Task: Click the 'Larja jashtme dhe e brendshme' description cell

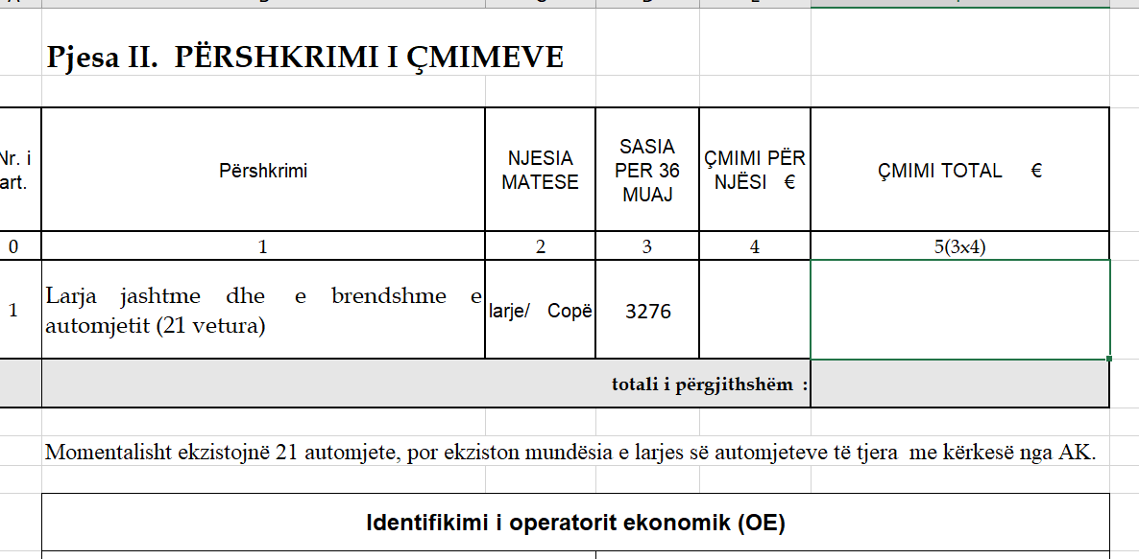Action: pyautogui.click(x=263, y=310)
